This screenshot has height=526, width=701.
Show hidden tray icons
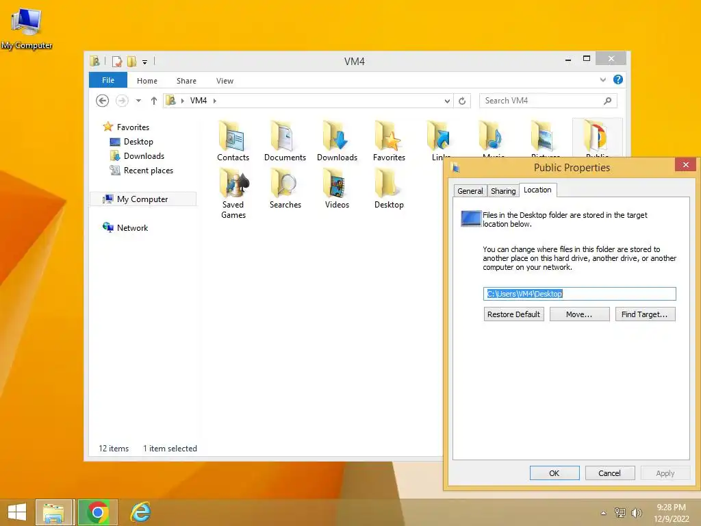604,513
